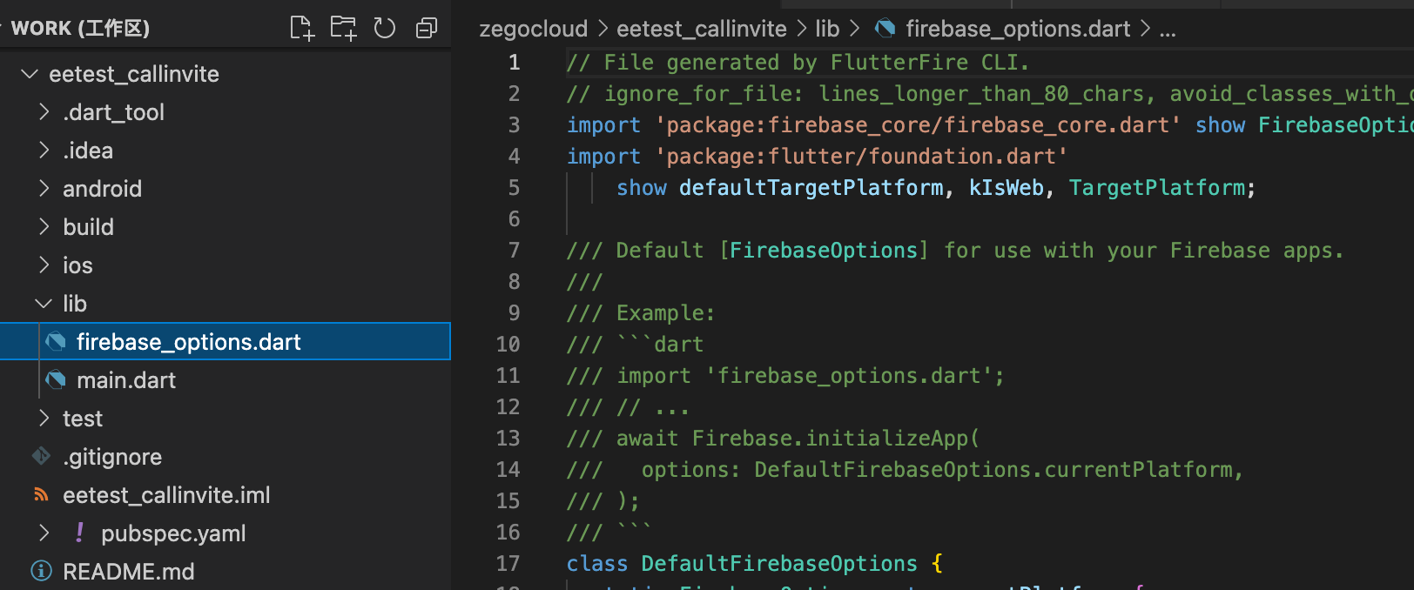Click the info icon beside README.md
The width and height of the screenshot is (1414, 590).
pos(41,571)
